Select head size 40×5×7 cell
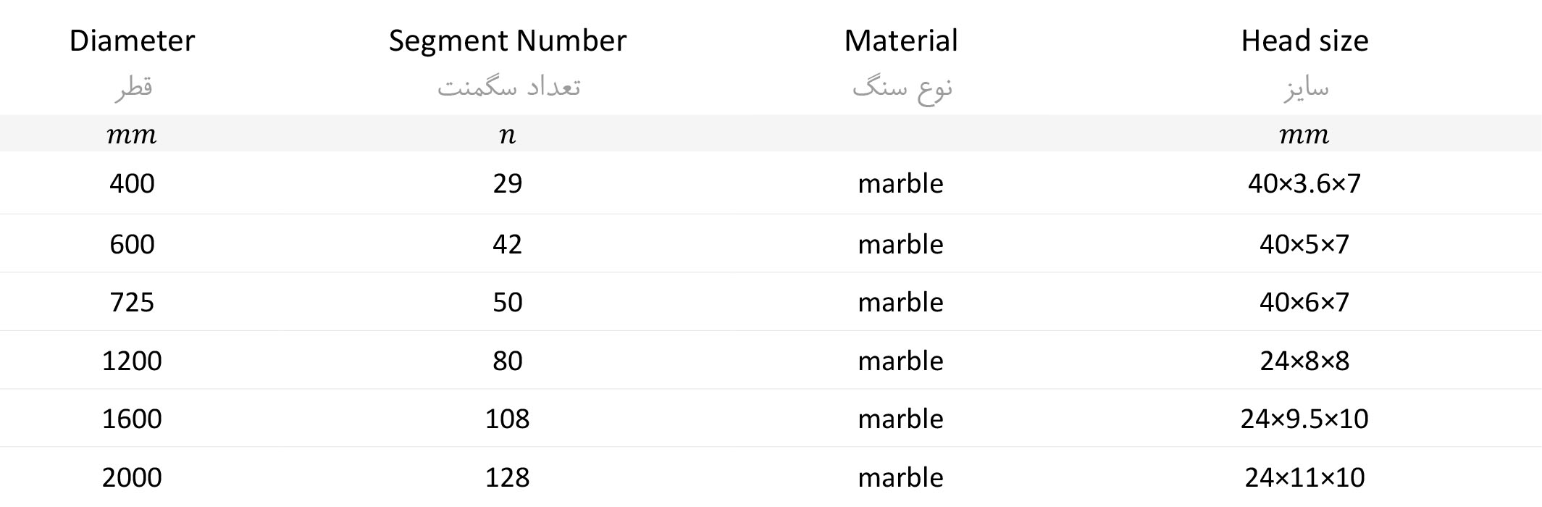Viewport: 1542px width, 507px height. [x=1304, y=244]
